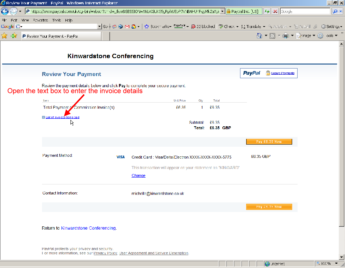Expand the Print options dropdown arrow
The width and height of the screenshot is (345, 268).
292,36
